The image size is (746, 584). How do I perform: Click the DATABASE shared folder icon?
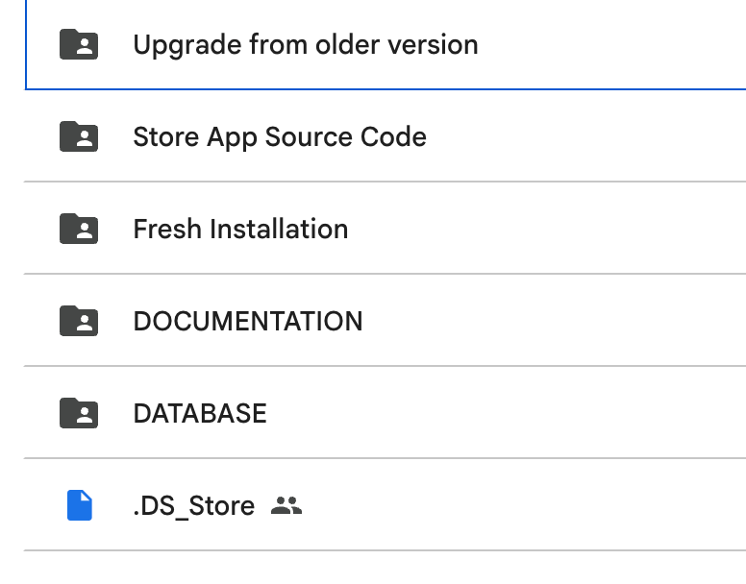click(79, 413)
